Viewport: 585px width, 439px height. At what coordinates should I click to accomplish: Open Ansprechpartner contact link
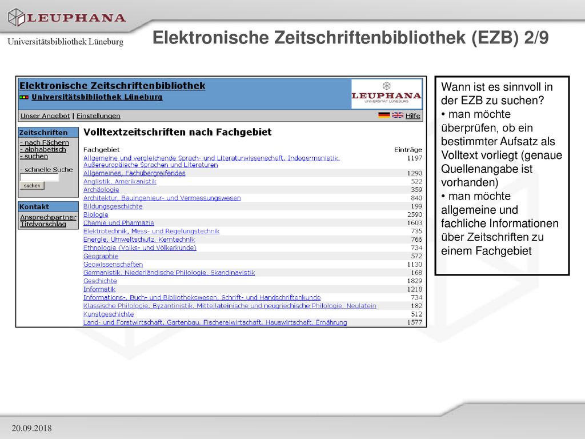48,217
